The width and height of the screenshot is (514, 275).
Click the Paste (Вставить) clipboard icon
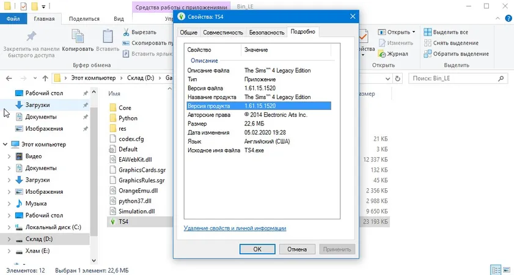tap(108, 36)
